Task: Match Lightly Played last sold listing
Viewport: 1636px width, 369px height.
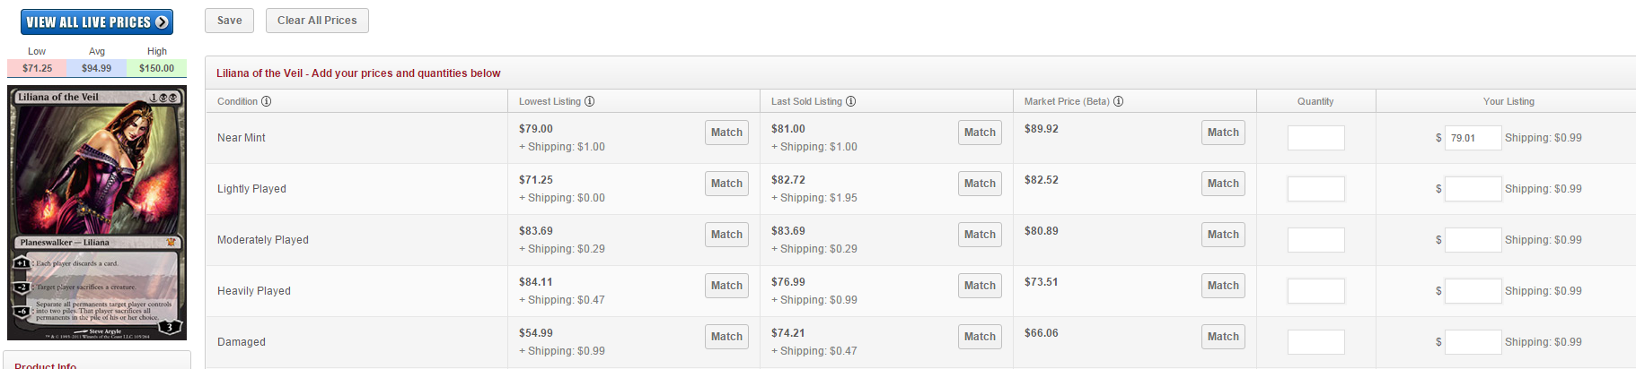Action: [980, 184]
